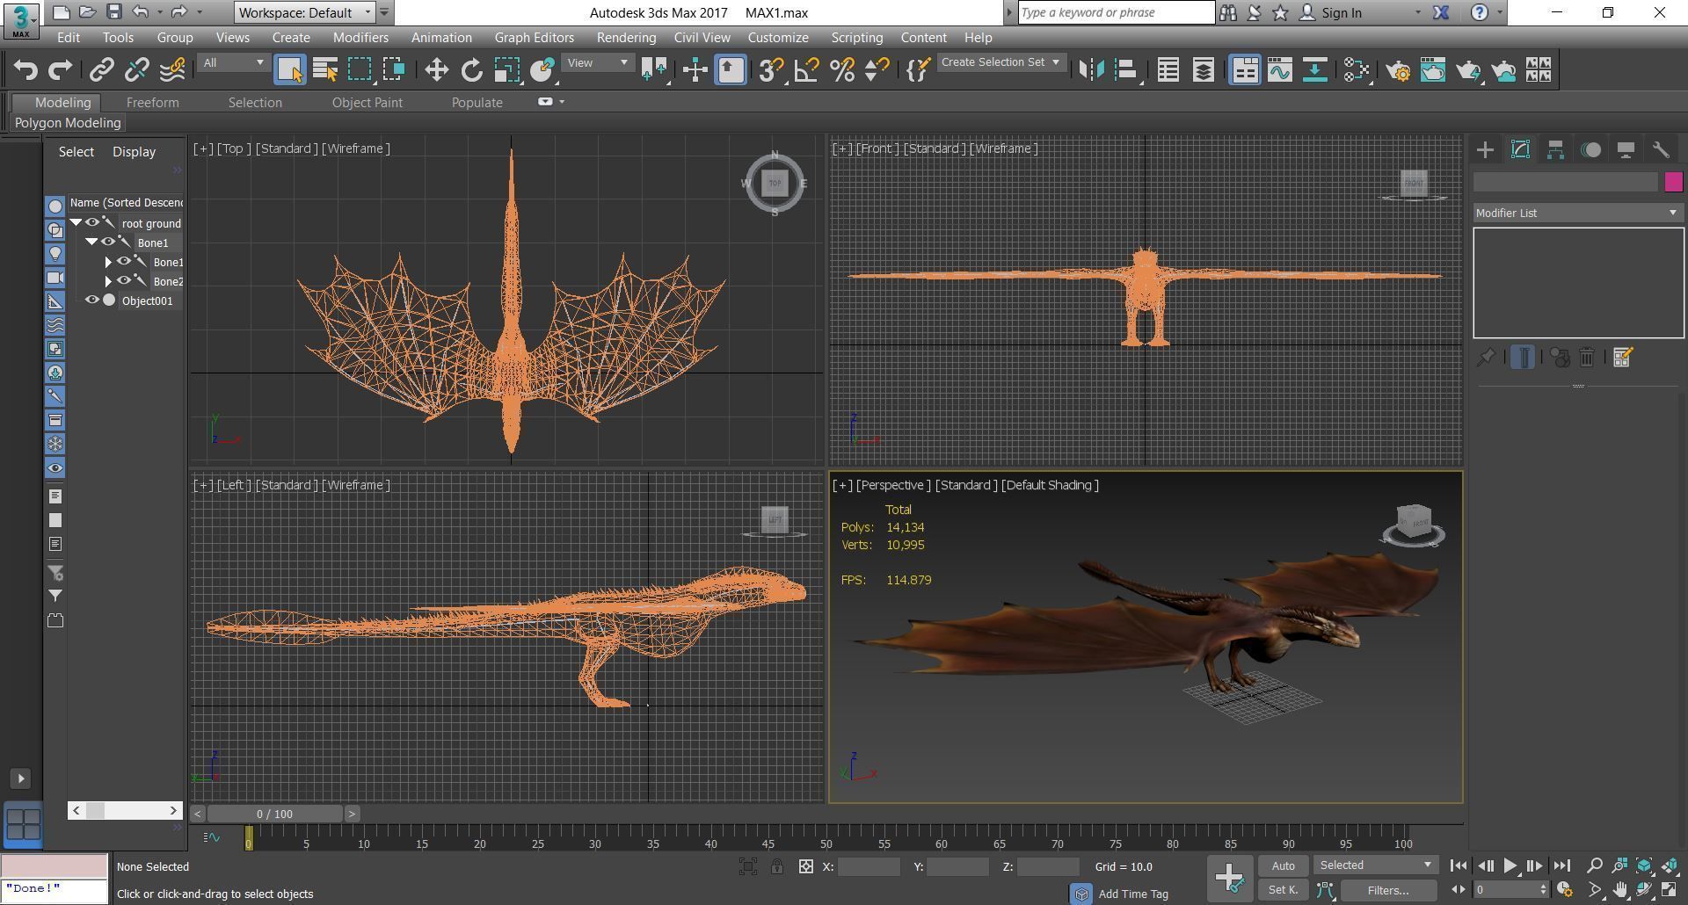Click the X coordinate input field

coord(869,866)
